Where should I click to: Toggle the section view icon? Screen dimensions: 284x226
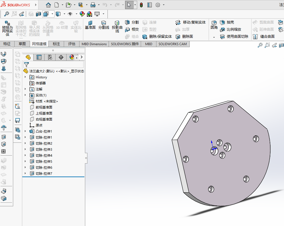[x=38, y=14]
